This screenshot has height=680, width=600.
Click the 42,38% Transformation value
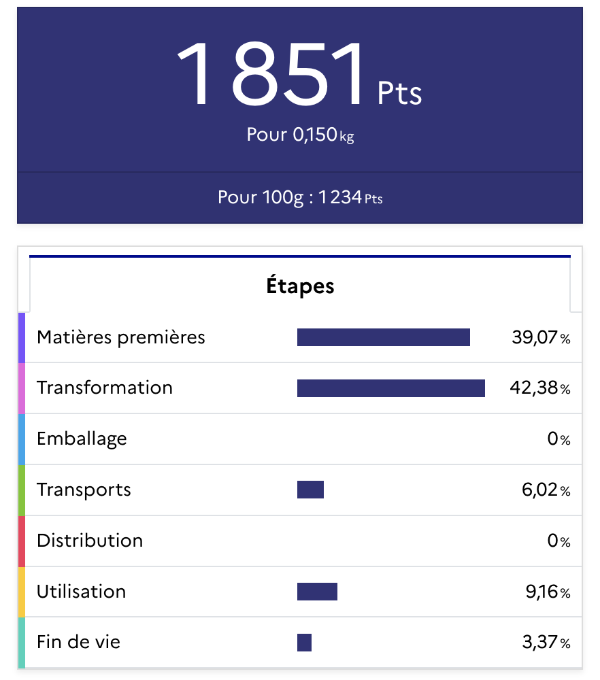point(540,388)
